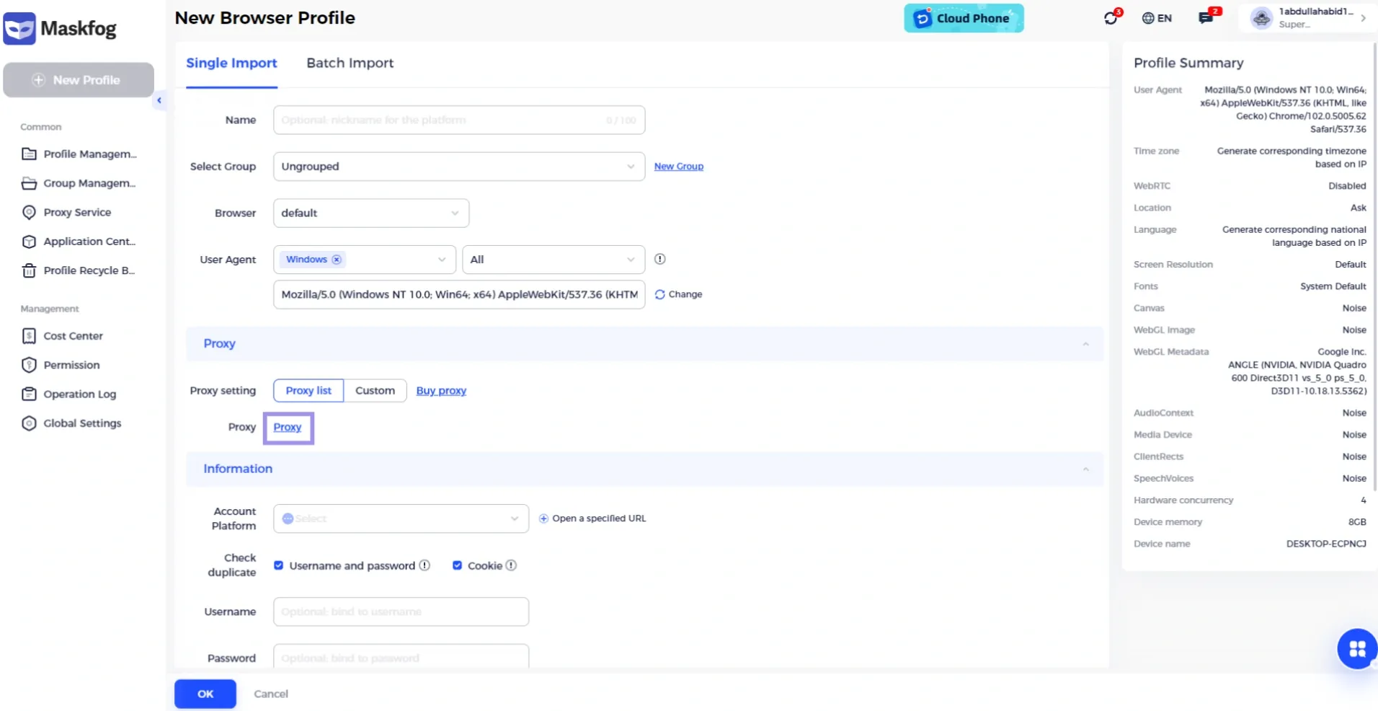This screenshot has width=1378, height=711.
Task: Open the Cost Center sidebar icon
Action: click(29, 336)
